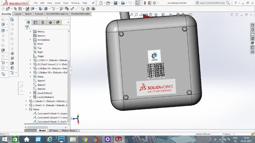Switch to the Motion Study 1 tab
The image size is (255, 143).
click(69, 131)
